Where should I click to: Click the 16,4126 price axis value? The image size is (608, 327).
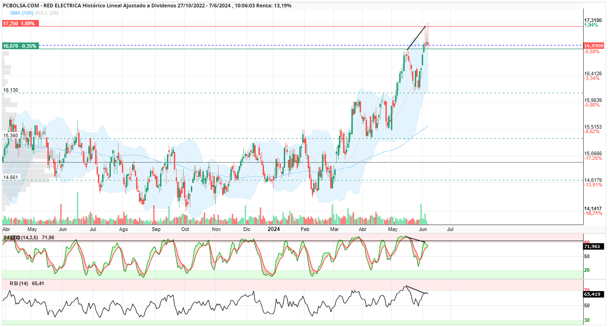click(x=593, y=73)
